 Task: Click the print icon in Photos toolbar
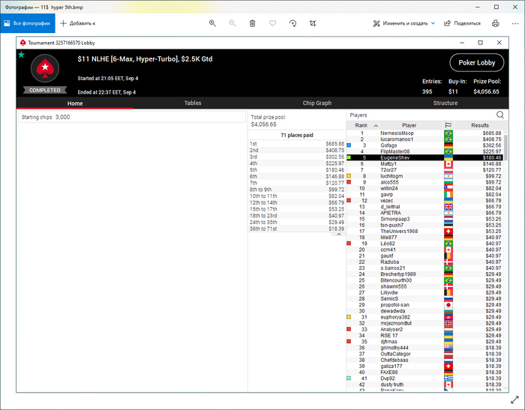496,23
